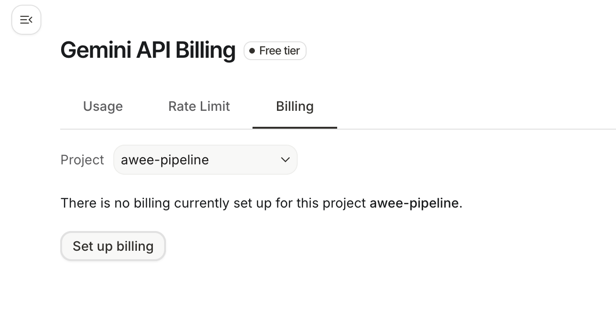Viewport: 616px width, 309px height.
Task: Open the Project dropdown showing awee-pipeline
Action: (205, 160)
